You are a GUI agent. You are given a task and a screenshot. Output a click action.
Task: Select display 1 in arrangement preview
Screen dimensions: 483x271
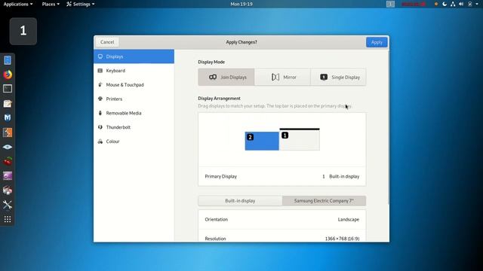click(x=300, y=139)
